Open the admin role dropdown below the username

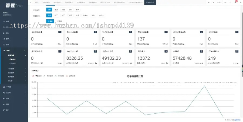click(8, 15)
